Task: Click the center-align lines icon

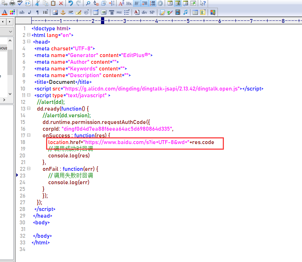Action: click(112, 12)
